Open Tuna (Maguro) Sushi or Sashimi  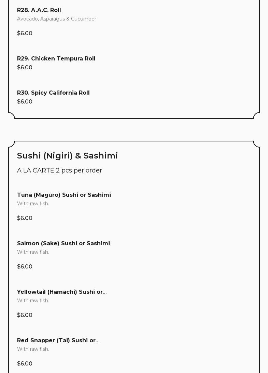coord(64,195)
